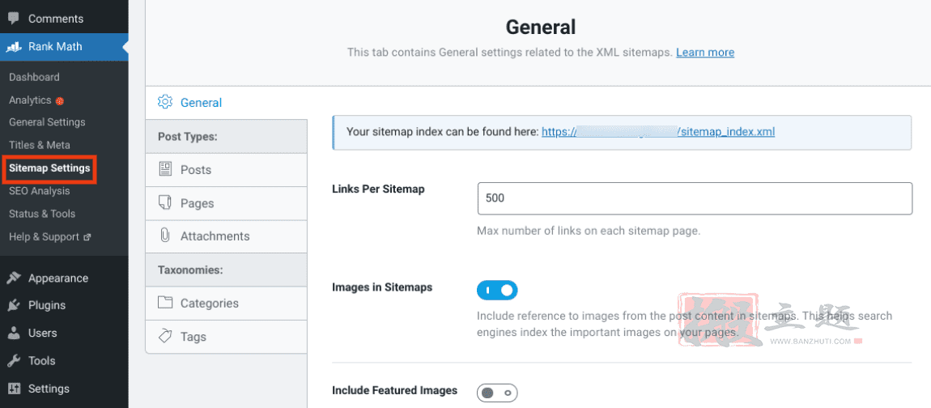Viewport: 931px width, 408px height.
Task: Open Help & Support link
Action: (44, 237)
